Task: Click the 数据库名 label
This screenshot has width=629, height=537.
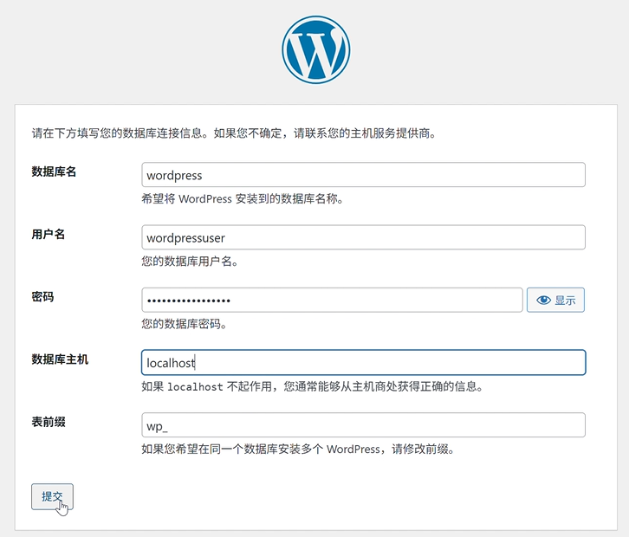Action: (x=54, y=171)
